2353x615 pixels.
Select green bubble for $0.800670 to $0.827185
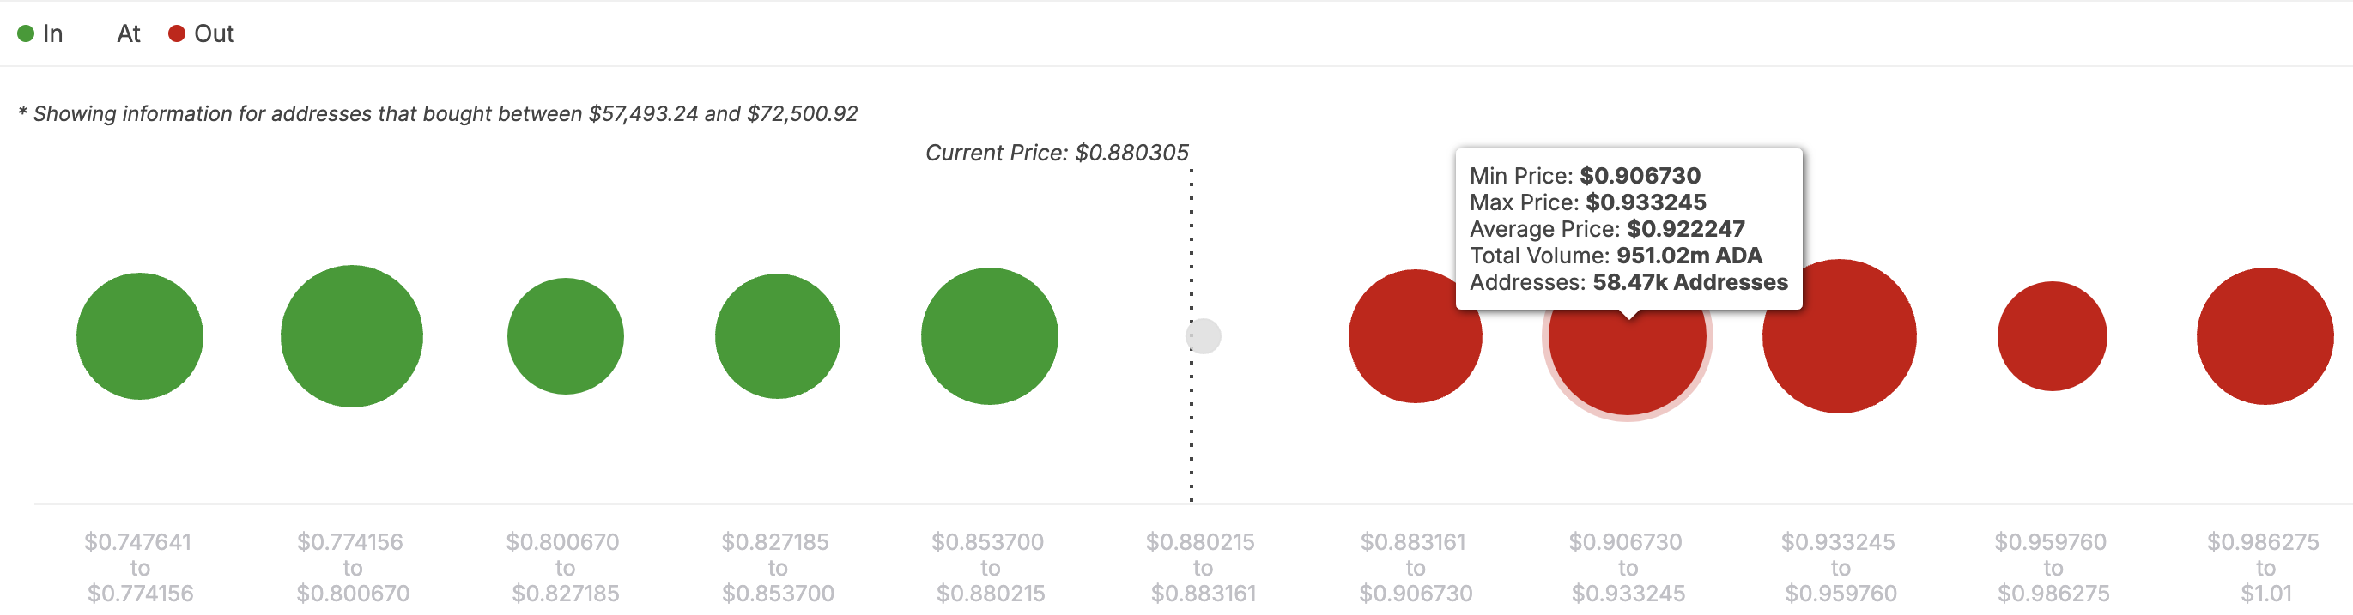pos(566,335)
